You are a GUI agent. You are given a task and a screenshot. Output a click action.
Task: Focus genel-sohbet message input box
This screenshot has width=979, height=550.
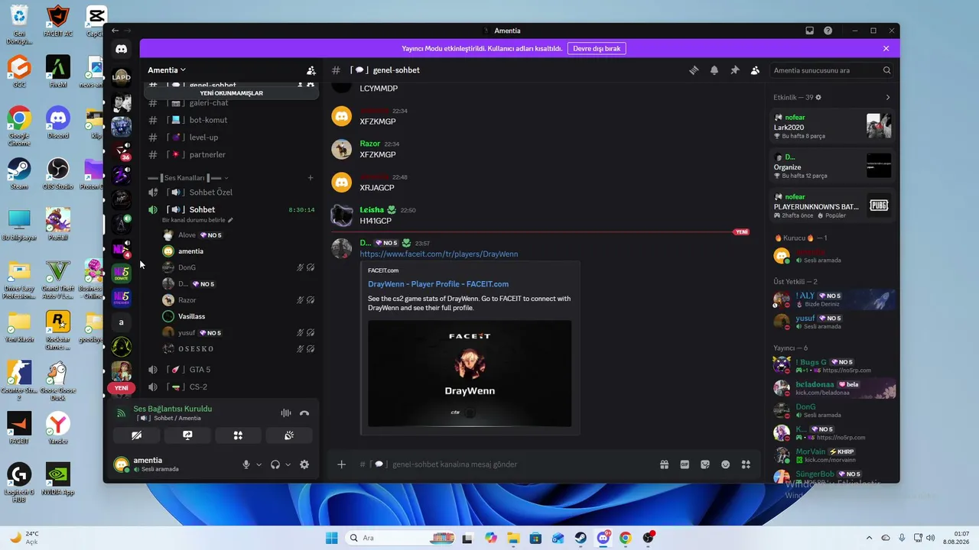(x=505, y=464)
